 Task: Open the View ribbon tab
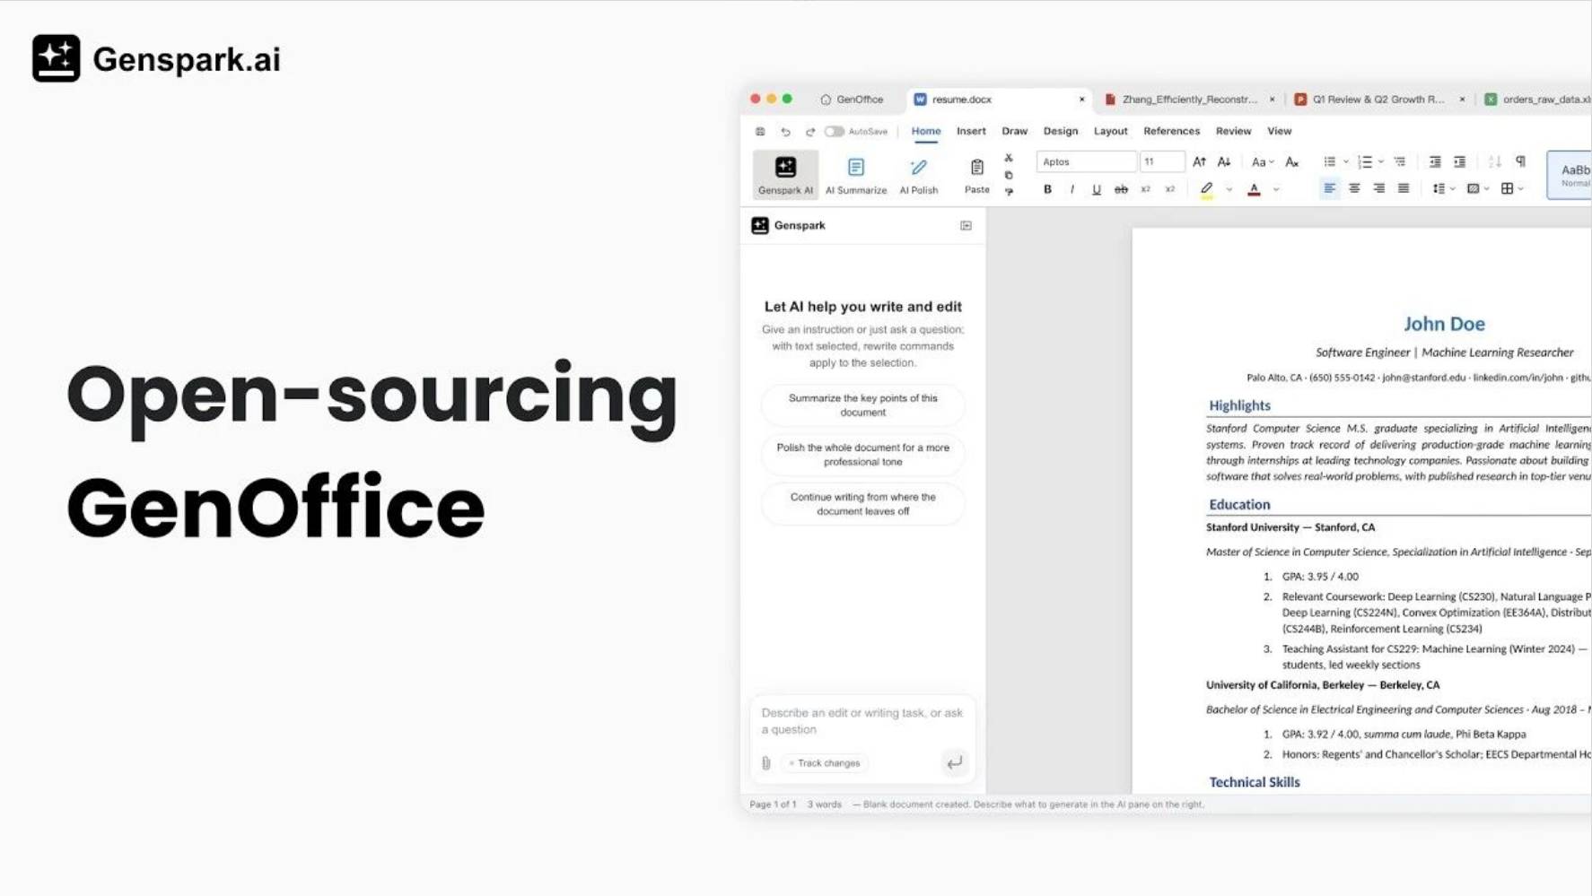[x=1279, y=131]
